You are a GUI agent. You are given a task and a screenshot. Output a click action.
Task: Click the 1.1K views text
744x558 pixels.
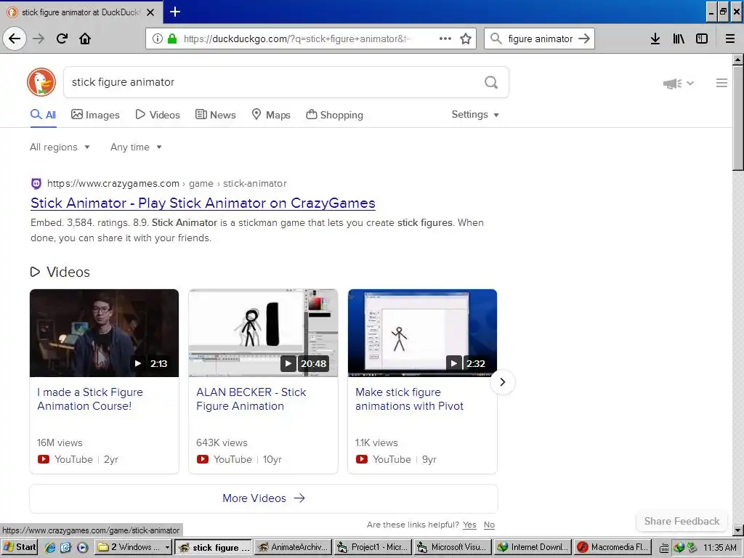pos(377,442)
